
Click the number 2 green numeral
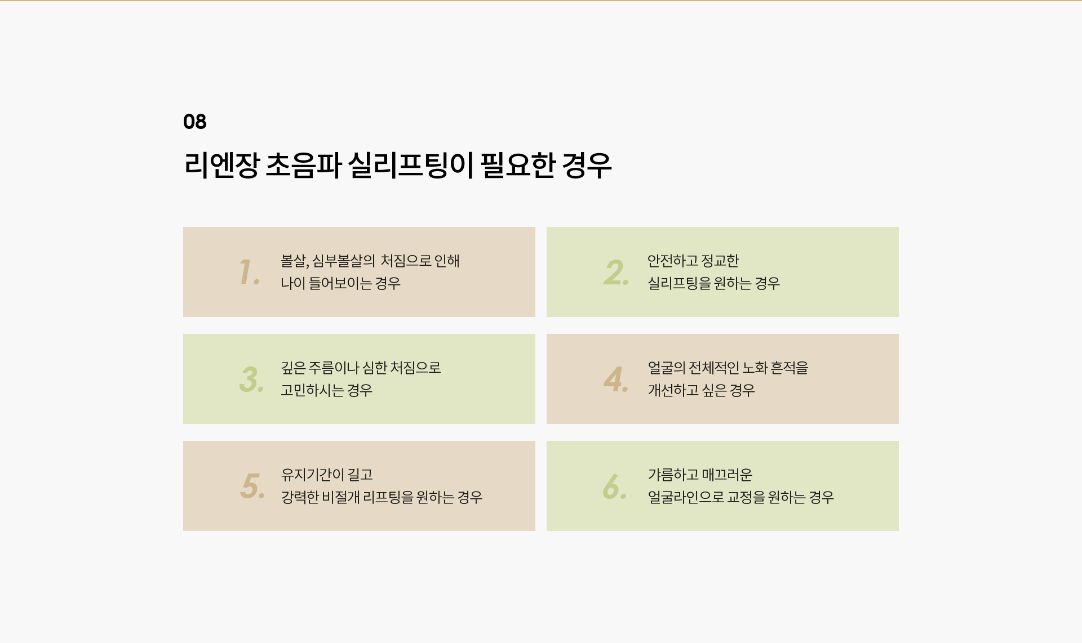coord(615,272)
